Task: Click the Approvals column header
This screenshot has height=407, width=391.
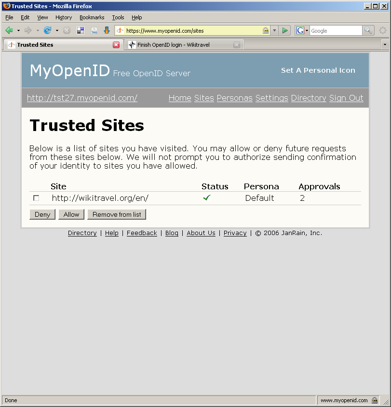Action: tap(319, 186)
